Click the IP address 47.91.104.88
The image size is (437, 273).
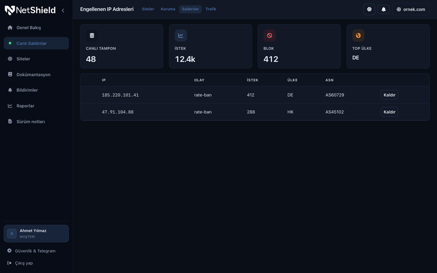point(118,112)
